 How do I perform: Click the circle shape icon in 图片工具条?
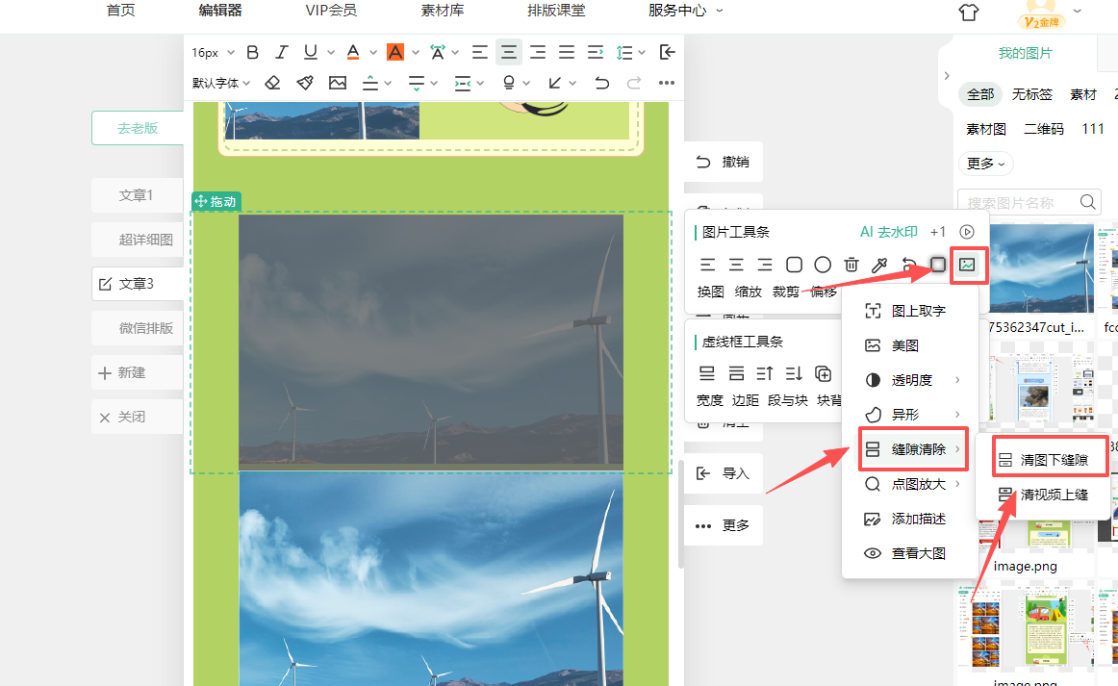[822, 265]
